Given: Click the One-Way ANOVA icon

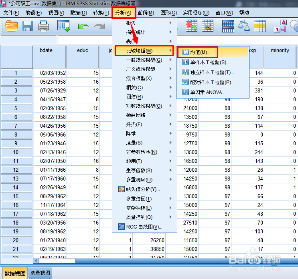Looking at the screenshot, I should click(185, 92).
